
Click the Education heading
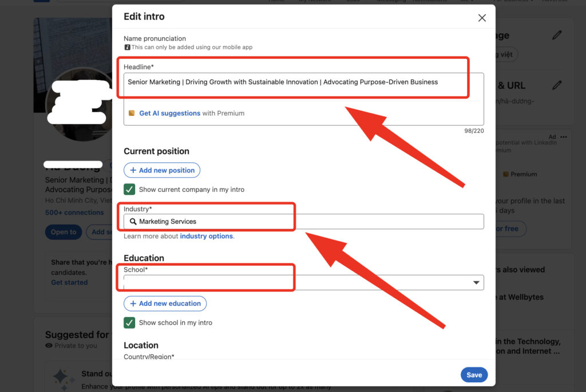[x=144, y=258]
